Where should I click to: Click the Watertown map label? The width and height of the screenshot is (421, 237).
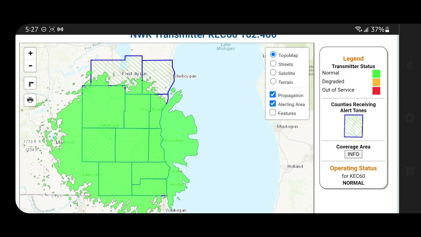coord(108,125)
